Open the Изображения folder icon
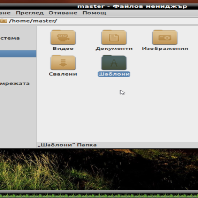 coord(165,37)
